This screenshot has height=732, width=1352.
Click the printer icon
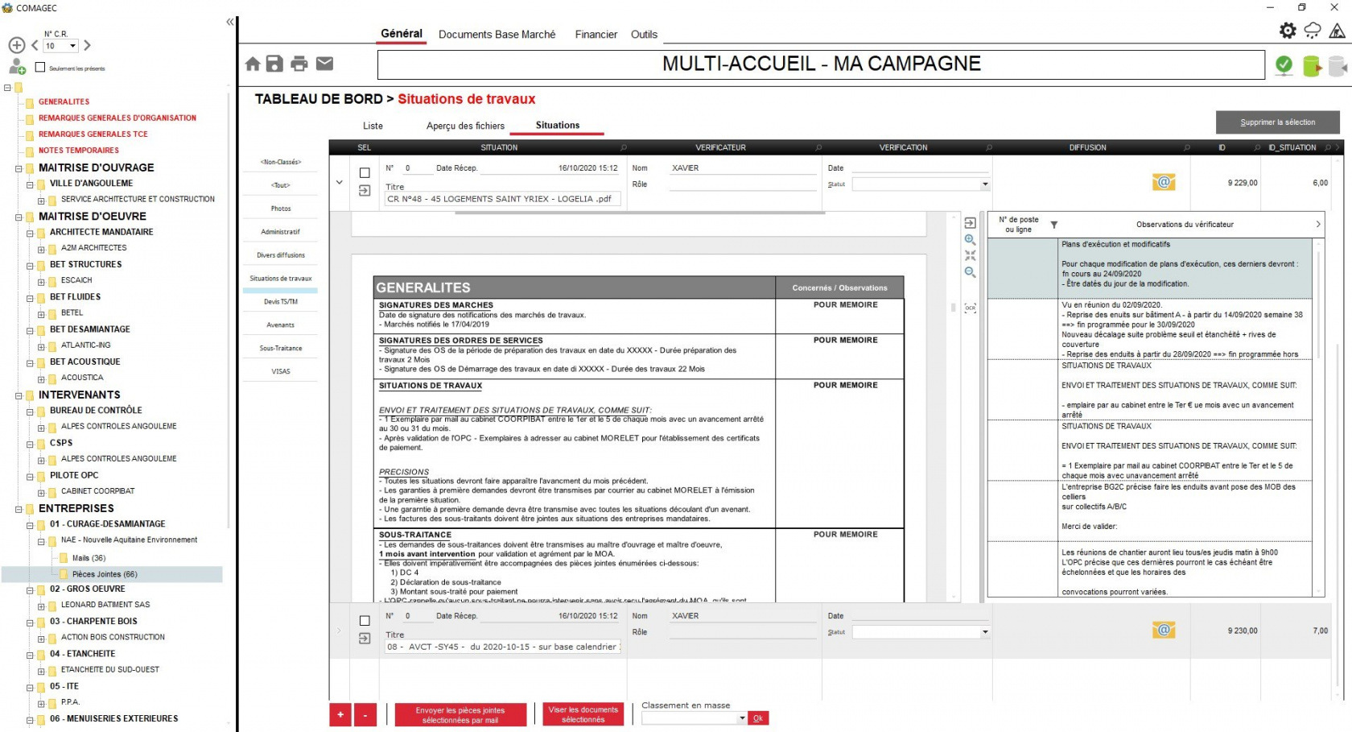299,64
